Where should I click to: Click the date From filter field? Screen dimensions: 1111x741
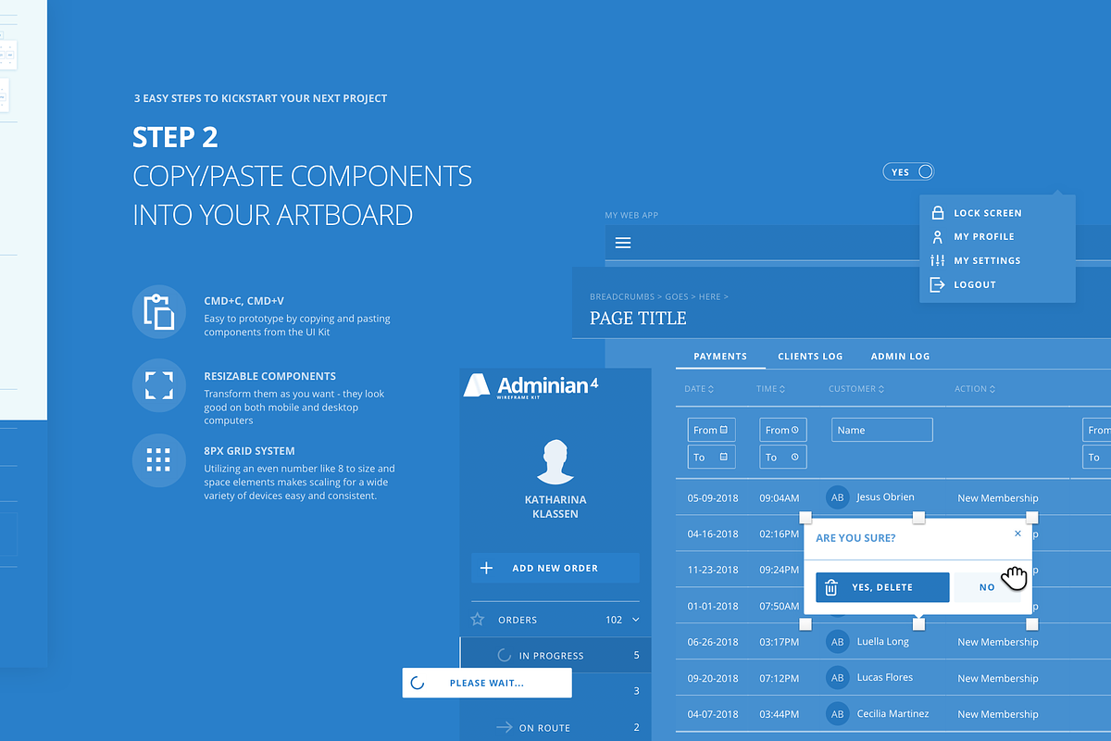click(711, 430)
